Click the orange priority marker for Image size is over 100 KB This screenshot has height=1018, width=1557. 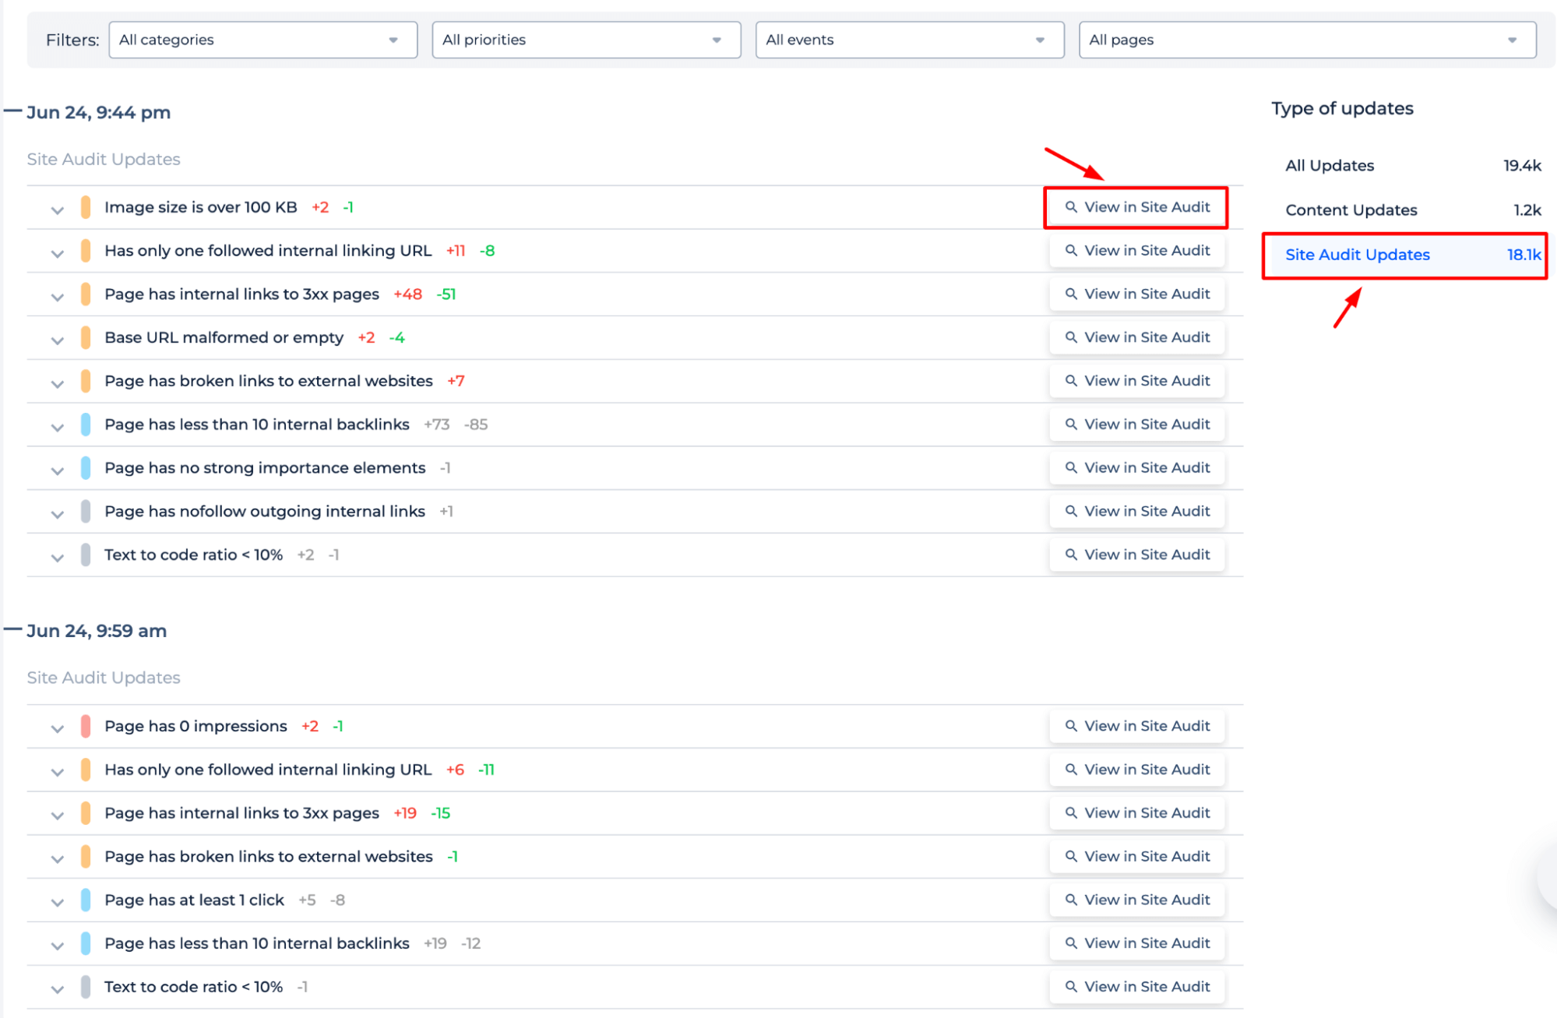[86, 207]
